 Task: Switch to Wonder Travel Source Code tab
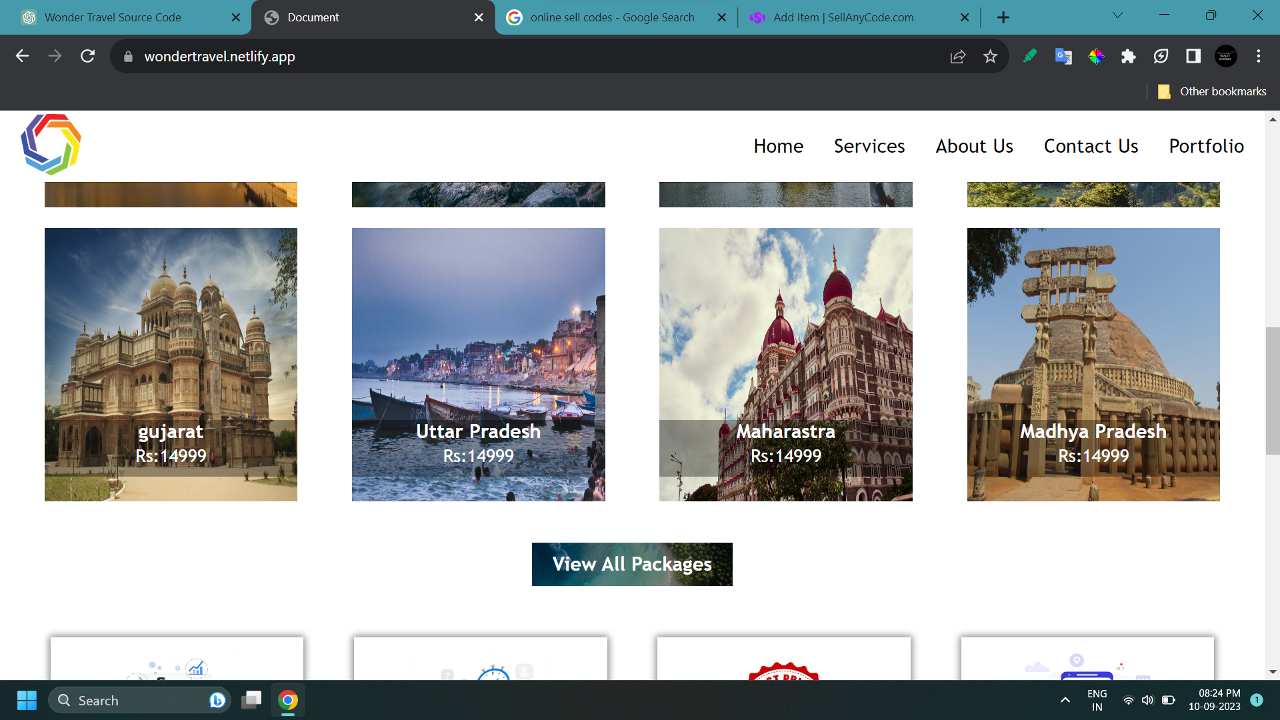tap(113, 17)
